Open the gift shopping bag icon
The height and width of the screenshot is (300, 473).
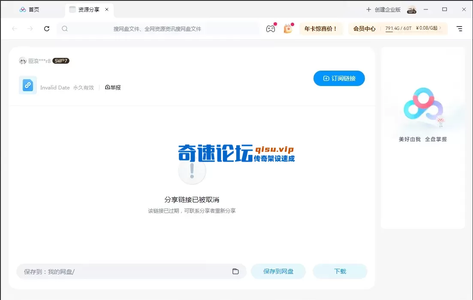click(x=288, y=29)
